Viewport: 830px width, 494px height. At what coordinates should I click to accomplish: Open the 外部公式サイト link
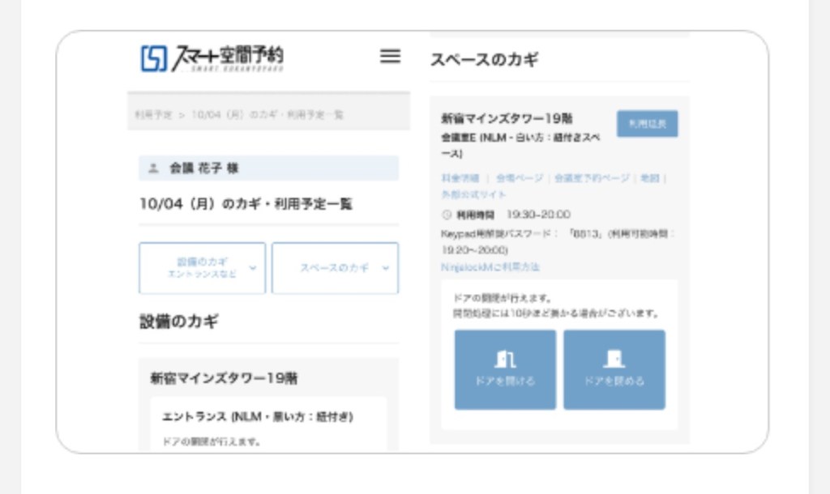pyautogui.click(x=473, y=194)
